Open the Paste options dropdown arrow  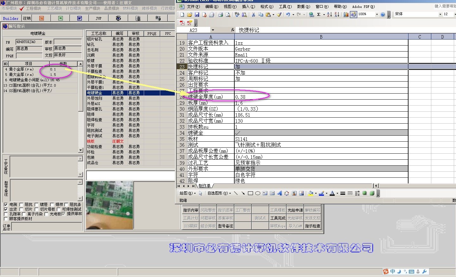coord(273,15)
